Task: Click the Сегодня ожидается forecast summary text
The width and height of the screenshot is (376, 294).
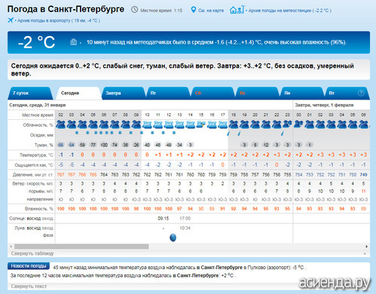Action: coord(182,69)
